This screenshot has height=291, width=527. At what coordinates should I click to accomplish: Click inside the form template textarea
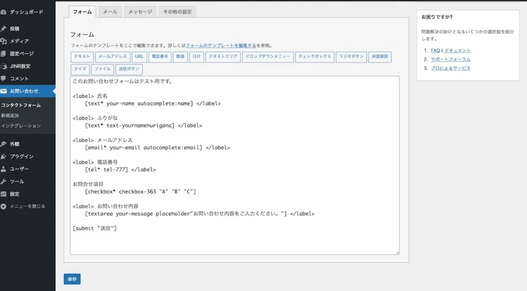pos(235,165)
